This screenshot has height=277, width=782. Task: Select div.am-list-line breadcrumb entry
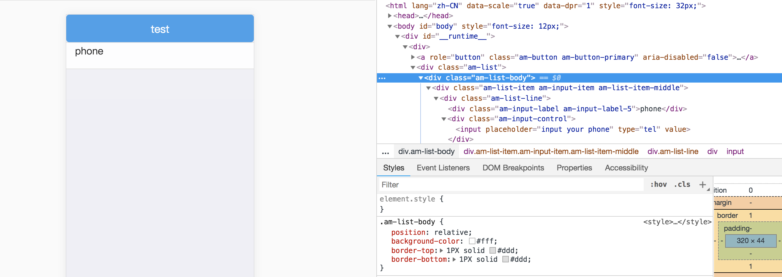coord(673,151)
